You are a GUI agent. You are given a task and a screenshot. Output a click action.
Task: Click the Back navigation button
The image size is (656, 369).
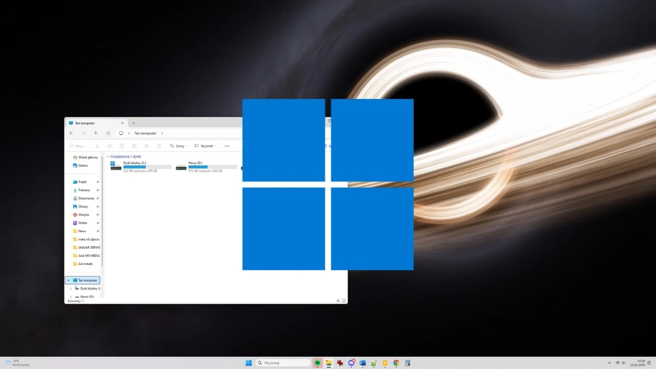tap(71, 133)
